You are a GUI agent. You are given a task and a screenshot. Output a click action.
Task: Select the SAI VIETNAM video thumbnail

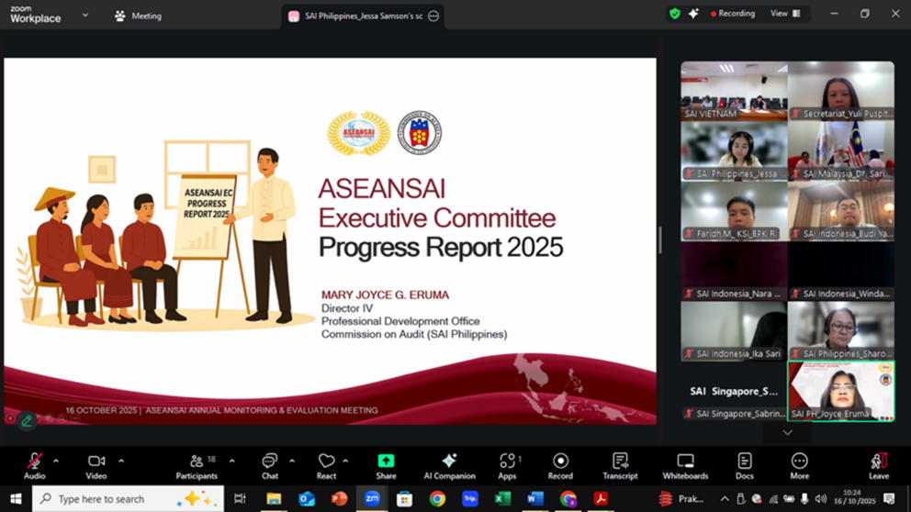coord(734,91)
